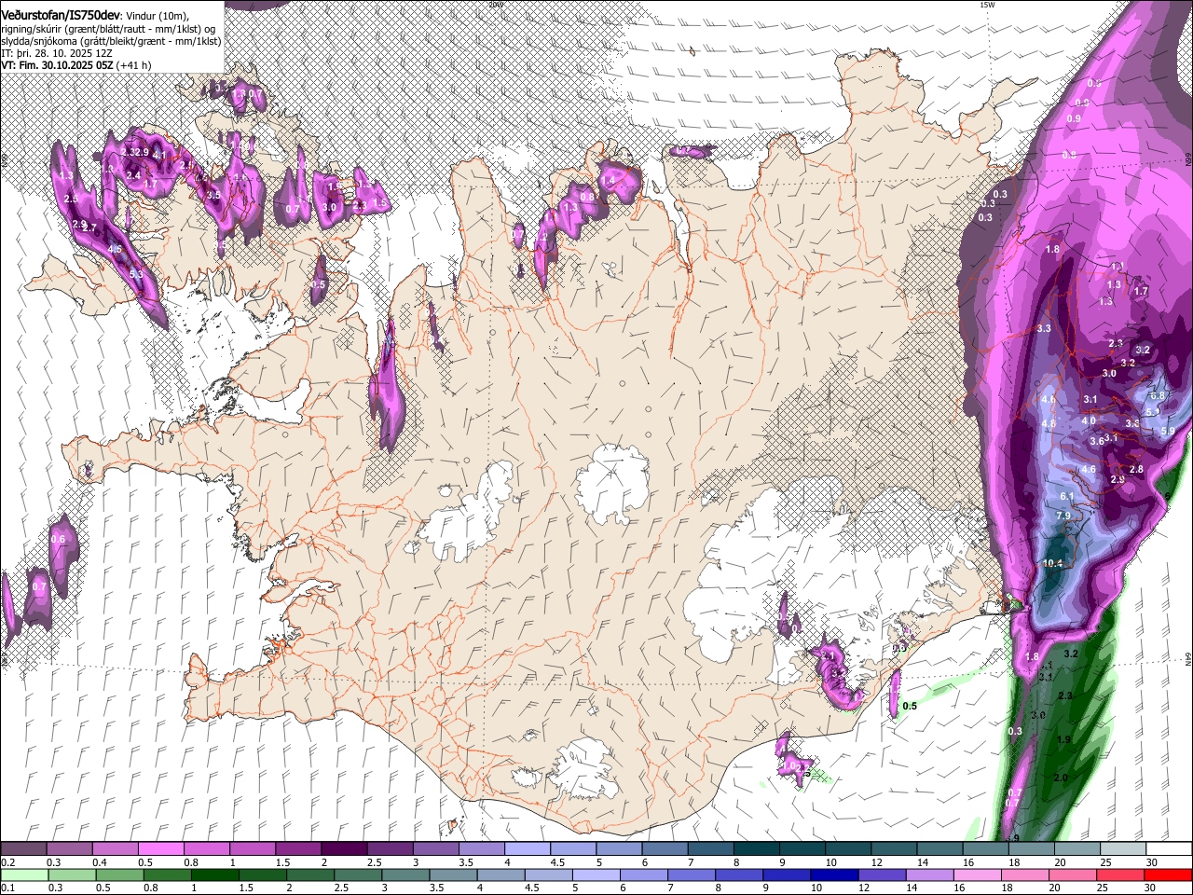Pick the medium green 0.5 swatch in lower legend
Viewport: 1193px width, 895px height.
tap(119, 874)
